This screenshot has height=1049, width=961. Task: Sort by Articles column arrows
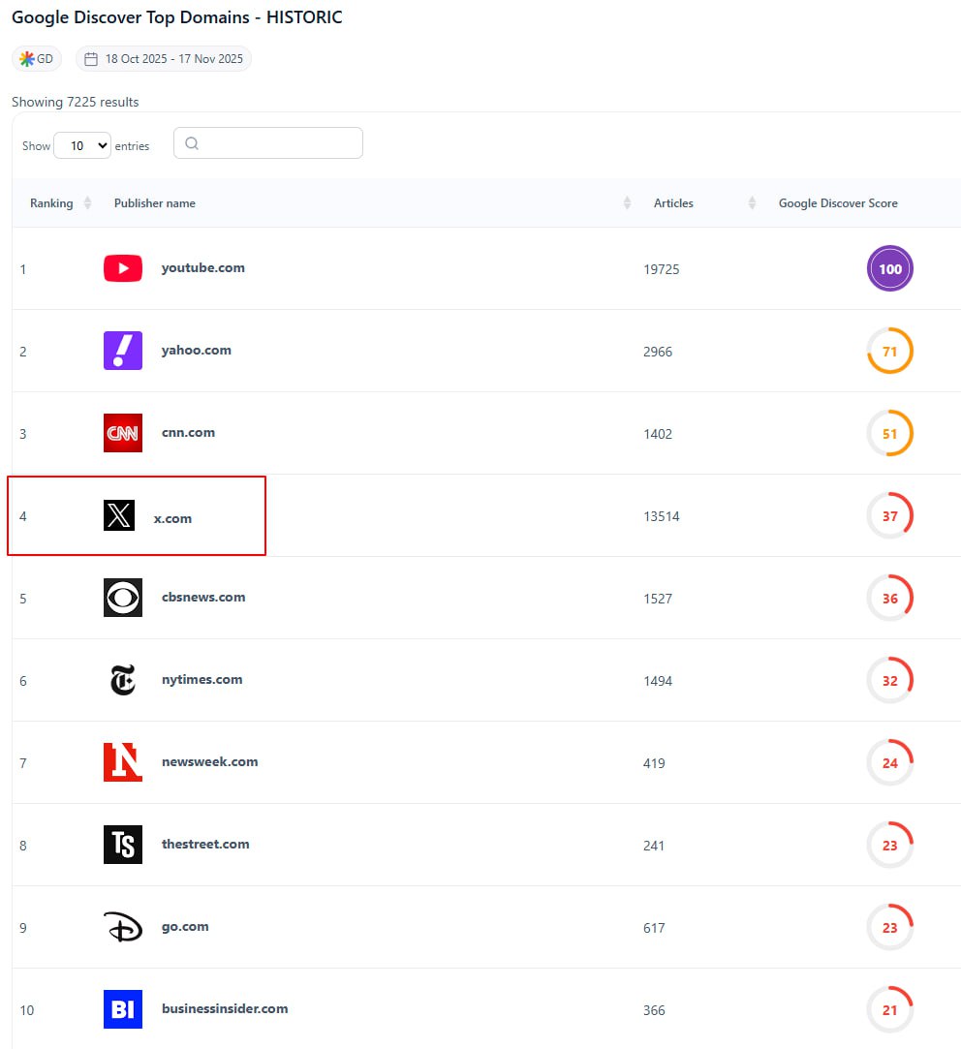pos(752,203)
